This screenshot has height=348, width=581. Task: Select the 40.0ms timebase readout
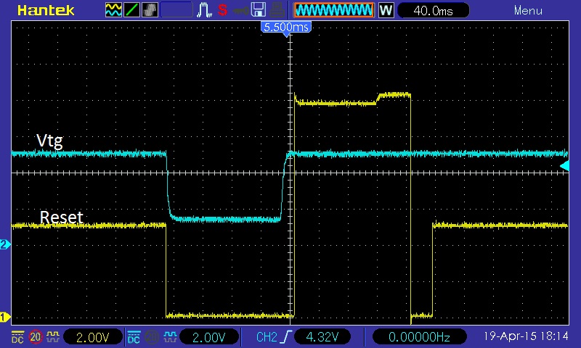433,11
